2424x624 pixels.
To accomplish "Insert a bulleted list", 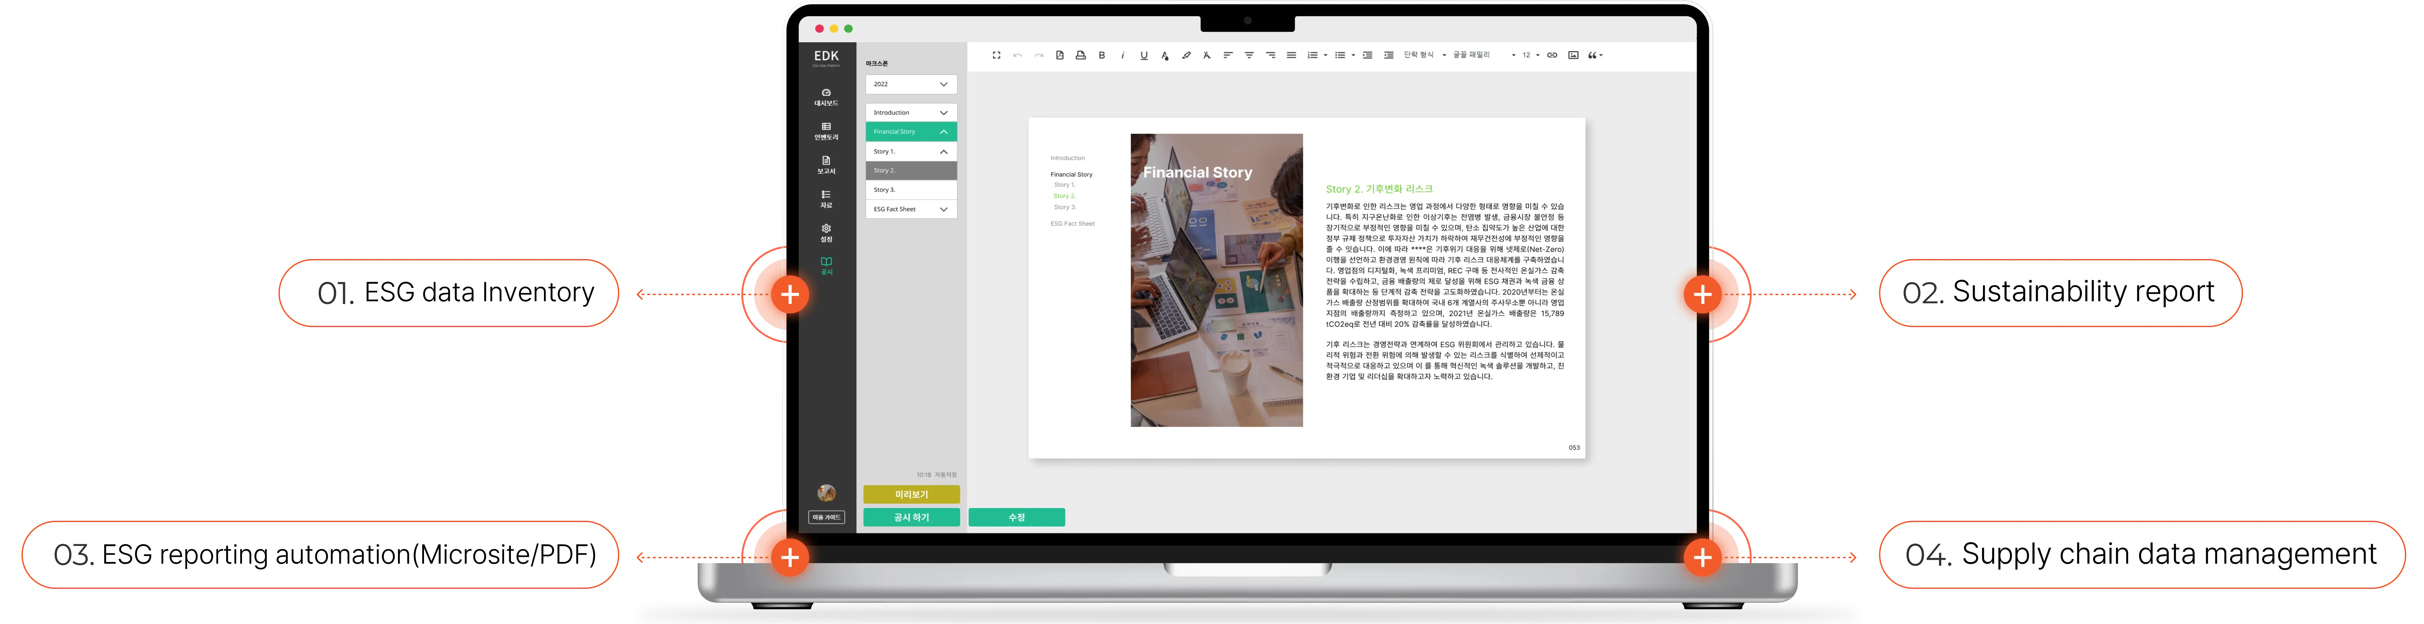I will coord(1340,56).
